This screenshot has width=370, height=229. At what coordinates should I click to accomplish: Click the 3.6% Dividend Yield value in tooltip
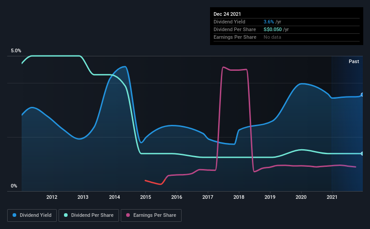[269, 22]
